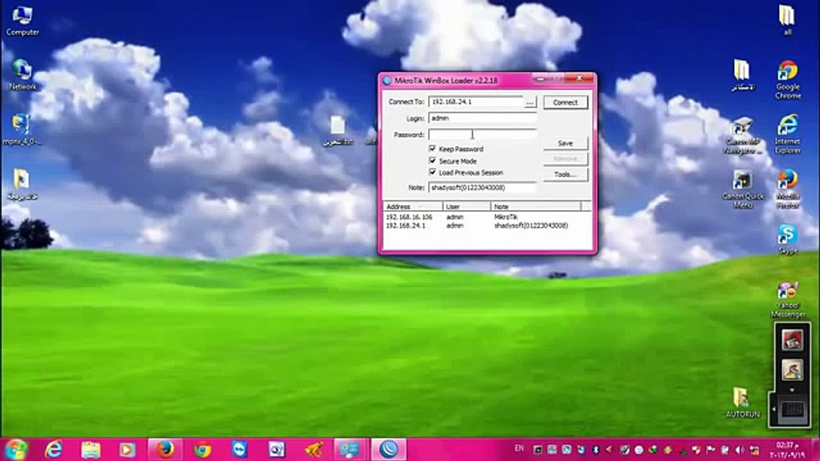Open the Google Chrome desktop shortcut
This screenshot has height=461, width=820.
[x=787, y=79]
